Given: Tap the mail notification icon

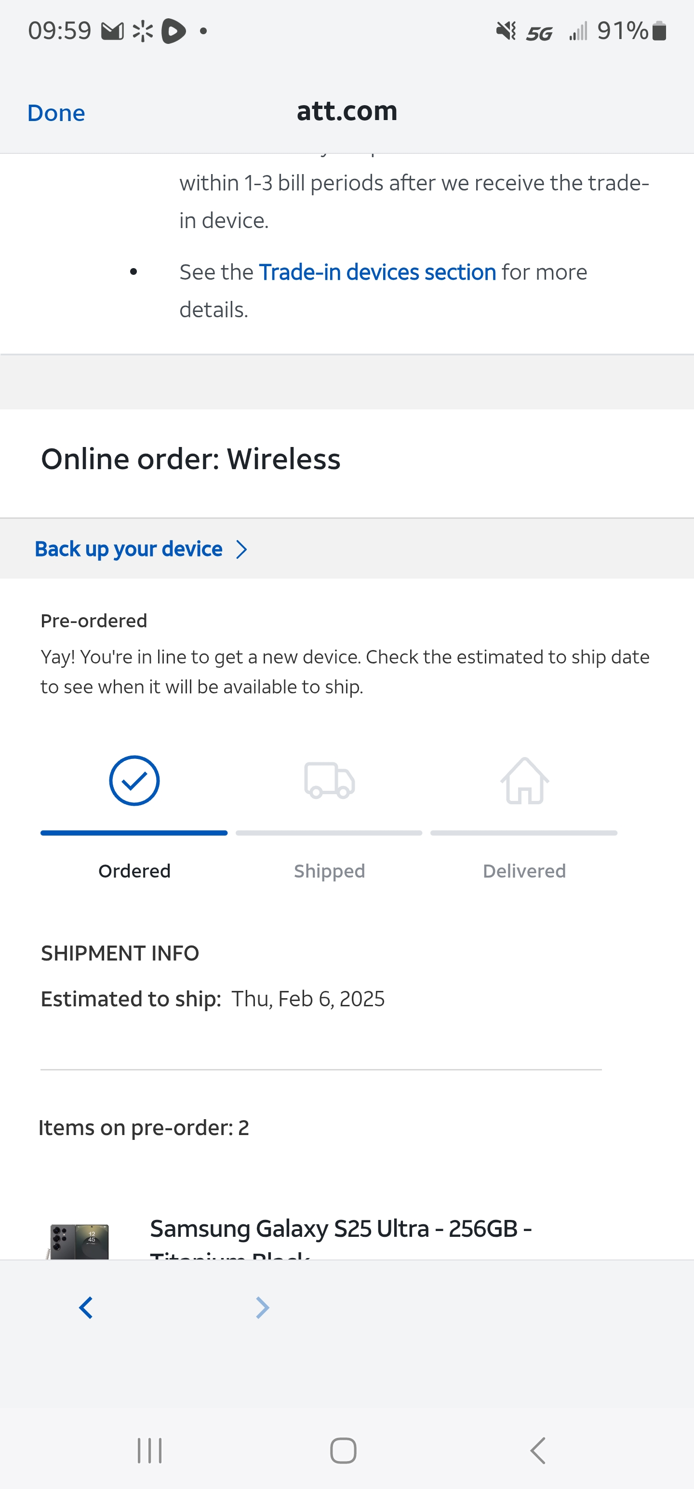Looking at the screenshot, I should click(112, 31).
